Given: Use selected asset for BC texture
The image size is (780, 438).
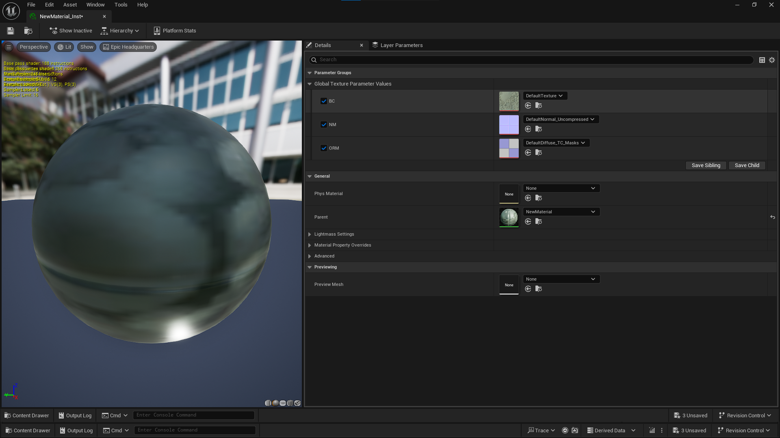Looking at the screenshot, I should [528, 106].
